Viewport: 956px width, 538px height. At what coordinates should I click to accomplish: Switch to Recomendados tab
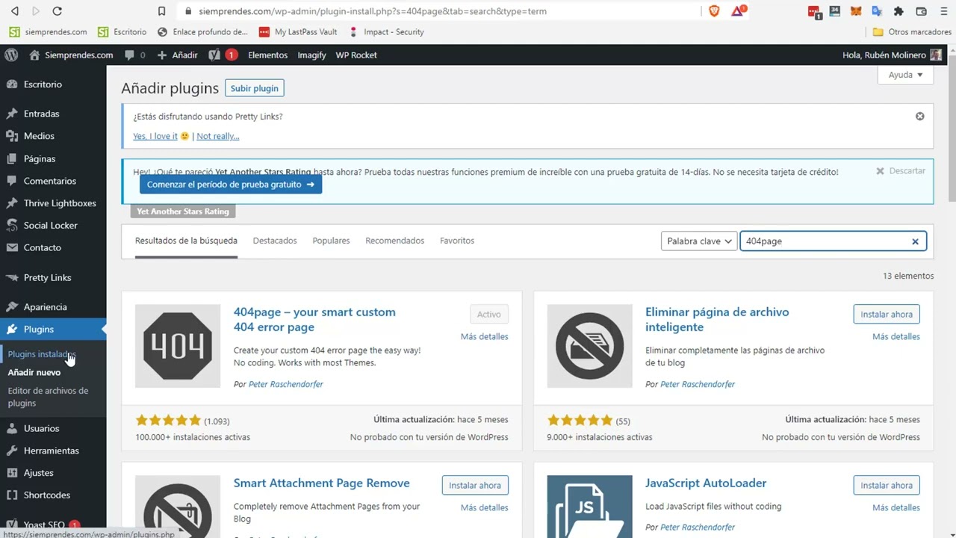(x=394, y=241)
